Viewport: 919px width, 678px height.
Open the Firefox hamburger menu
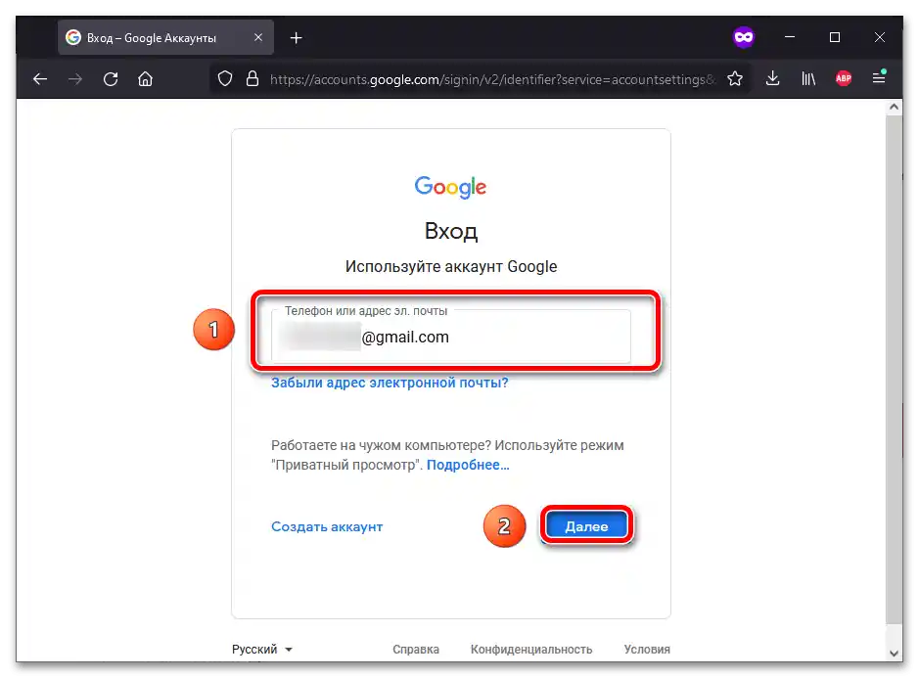[879, 77]
